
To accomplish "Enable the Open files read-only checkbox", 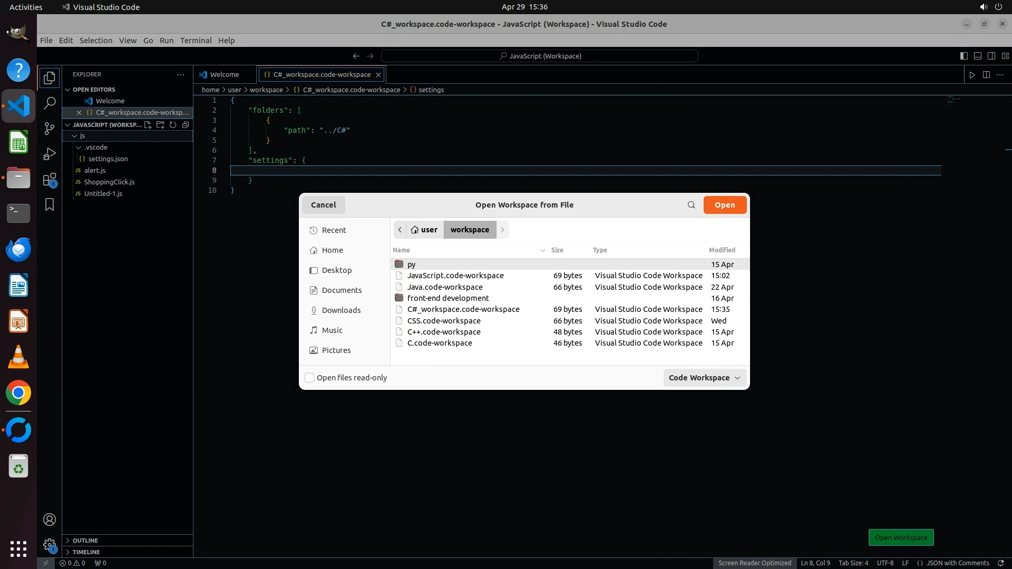I will click(x=310, y=378).
